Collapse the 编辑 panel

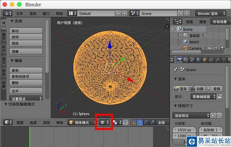(12, 61)
